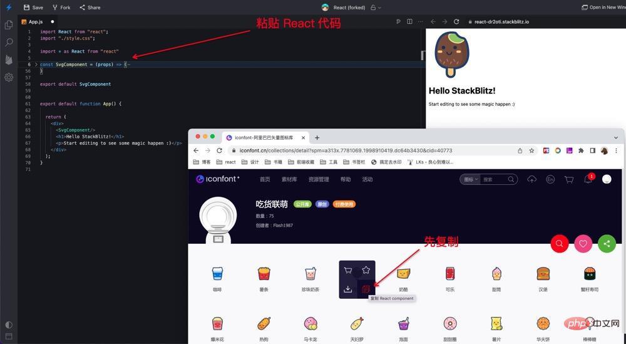
Task: Go back in StackBlitz preview
Action: tap(433, 21)
